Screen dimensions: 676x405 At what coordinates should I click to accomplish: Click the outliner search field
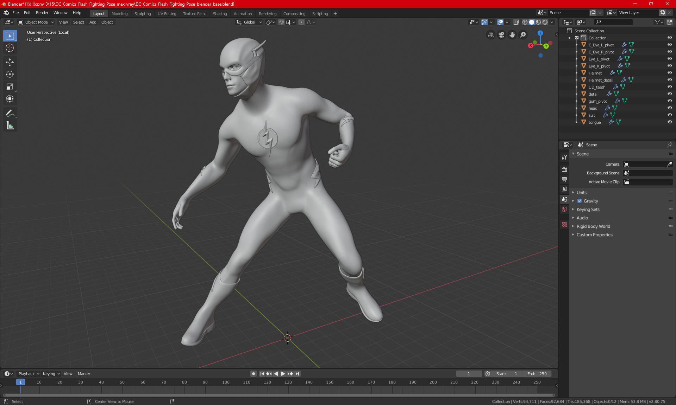coord(613,22)
